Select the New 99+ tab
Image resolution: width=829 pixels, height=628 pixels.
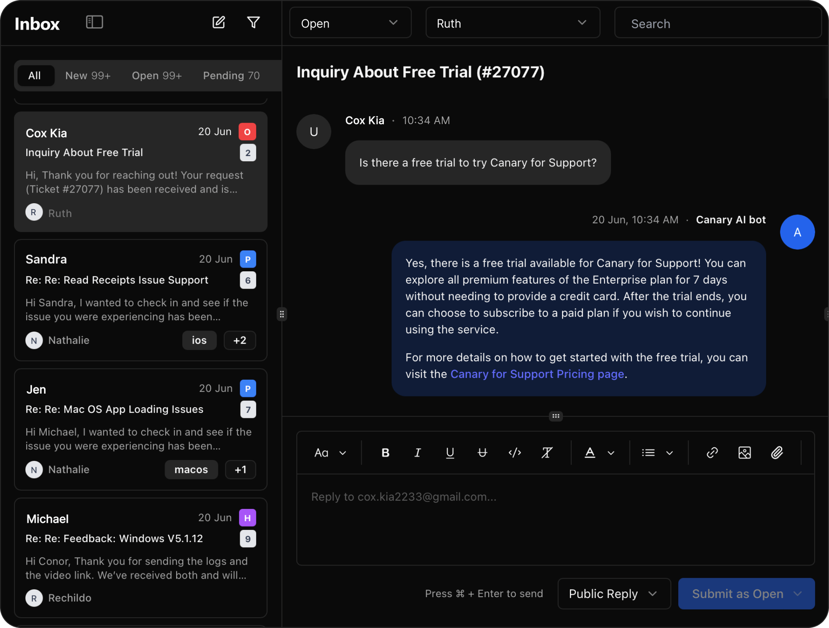pyautogui.click(x=88, y=76)
